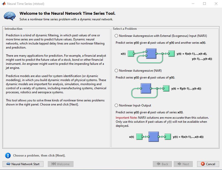Close the Neural Time Series window

[x=216, y=4]
